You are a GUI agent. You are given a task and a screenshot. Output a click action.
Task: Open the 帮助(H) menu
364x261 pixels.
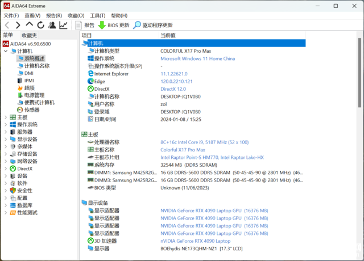(119, 15)
